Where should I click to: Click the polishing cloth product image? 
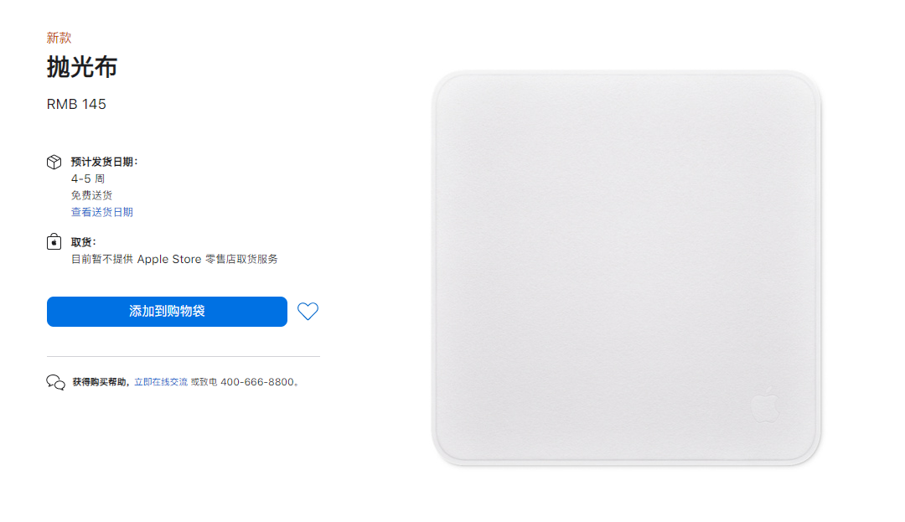626,268
